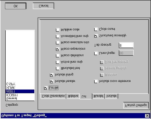Image resolution: width=151 pixels, height=119 pixels.
Task: Tick the Cycle count checkbox
Action: (x=96, y=29)
